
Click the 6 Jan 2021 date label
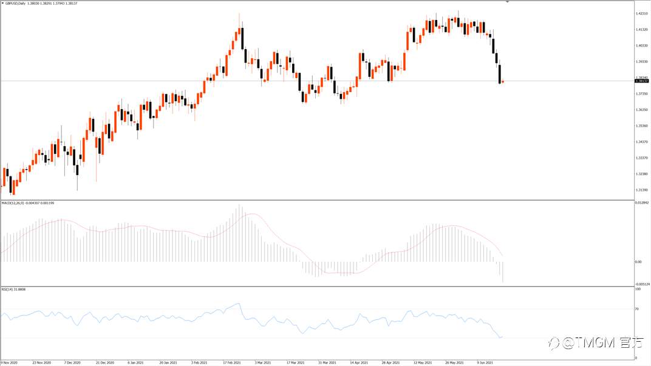coord(135,363)
